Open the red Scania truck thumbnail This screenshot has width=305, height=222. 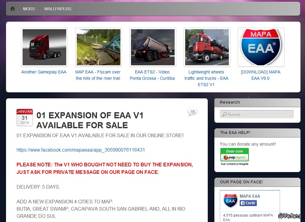click(44, 47)
